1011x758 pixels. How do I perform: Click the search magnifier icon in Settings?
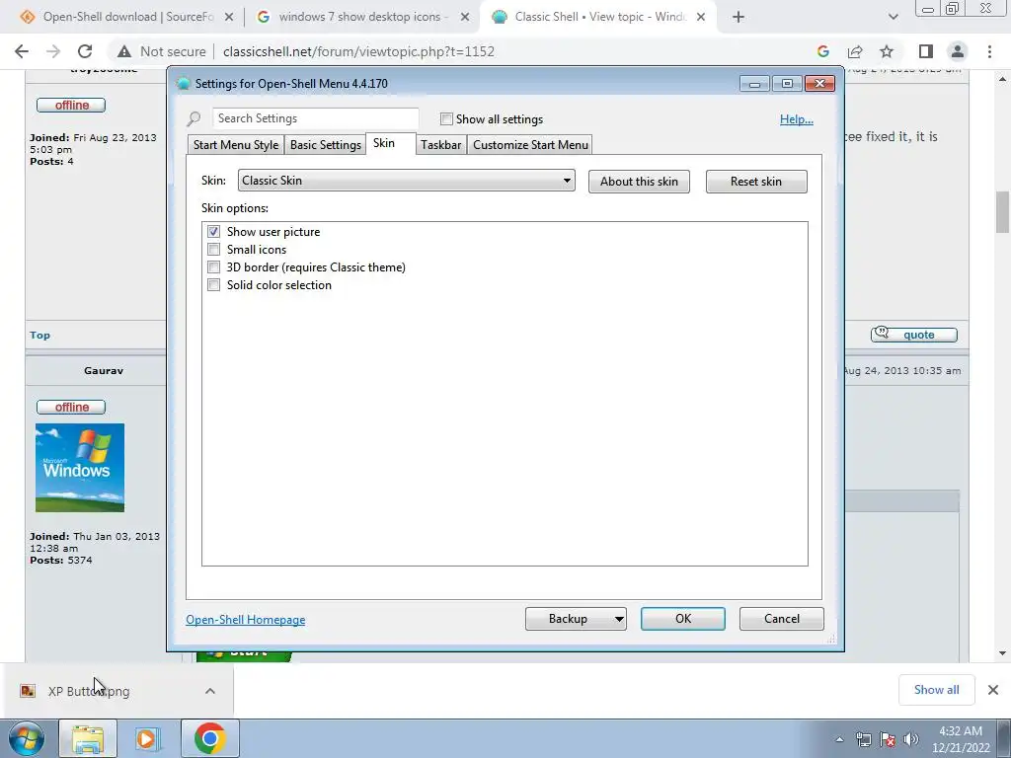pos(194,118)
